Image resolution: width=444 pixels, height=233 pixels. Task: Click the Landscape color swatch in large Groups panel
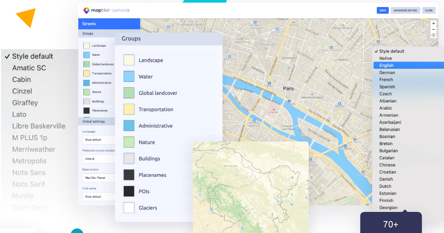pyautogui.click(x=129, y=60)
